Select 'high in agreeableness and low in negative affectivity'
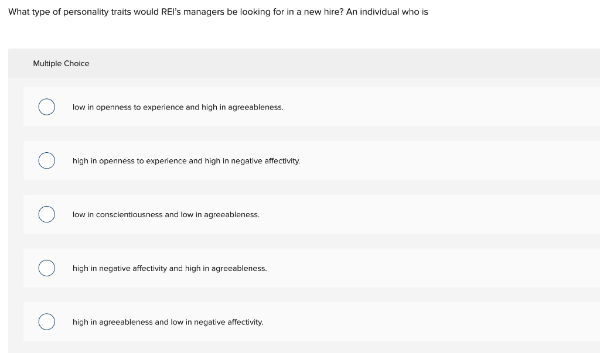 168,321
